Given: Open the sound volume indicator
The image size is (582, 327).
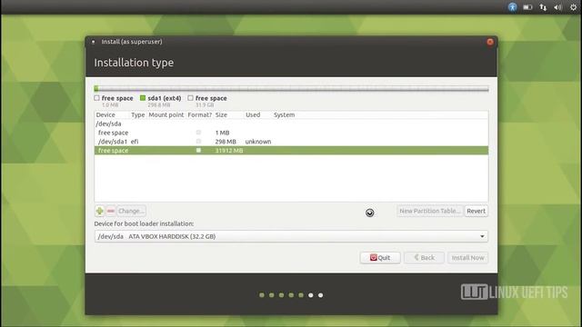Looking at the screenshot, I should (557, 7).
